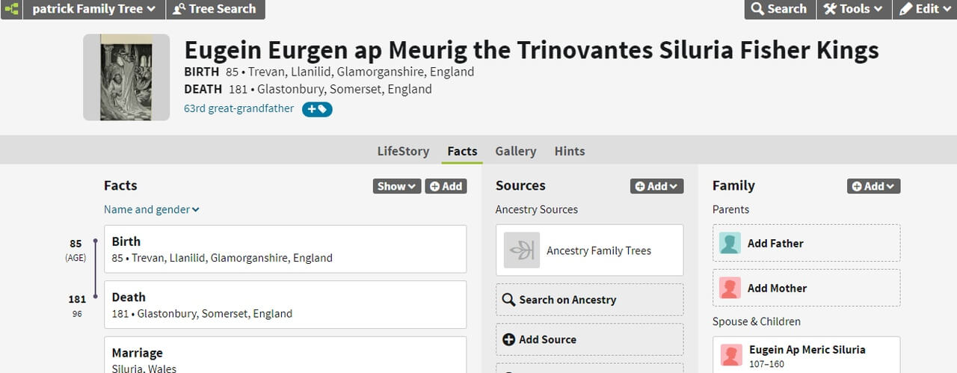Go to the Hints tab
The height and width of the screenshot is (373, 957).
tap(570, 151)
